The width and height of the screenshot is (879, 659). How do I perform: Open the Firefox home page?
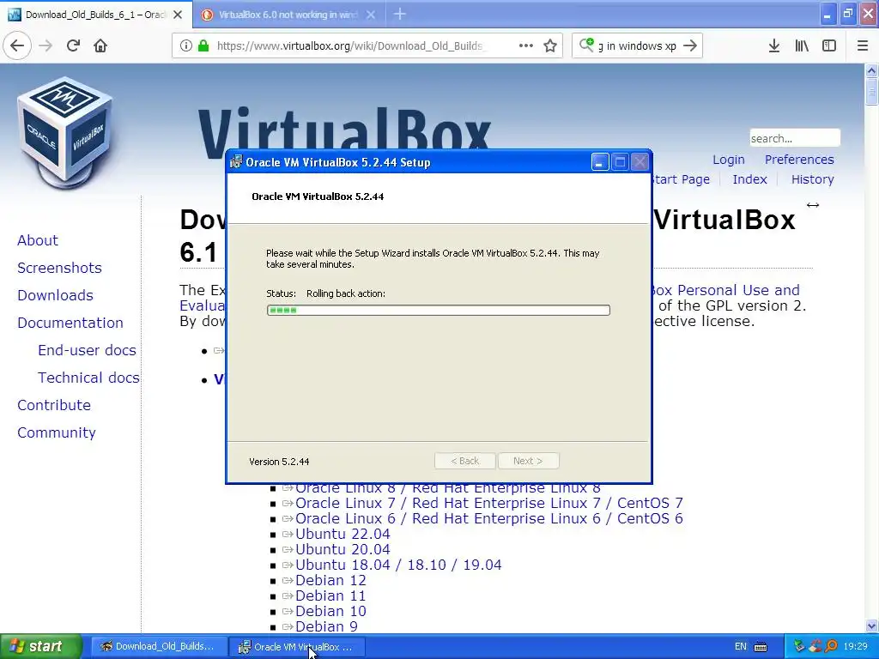(100, 45)
